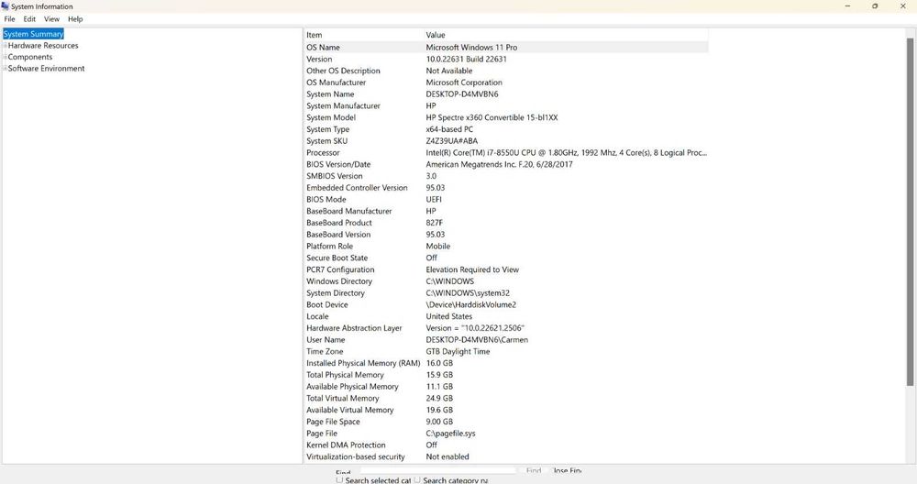Screen dimensions: 917x484
Task: Select the Embedded Controller Version item
Action: pyautogui.click(x=357, y=188)
